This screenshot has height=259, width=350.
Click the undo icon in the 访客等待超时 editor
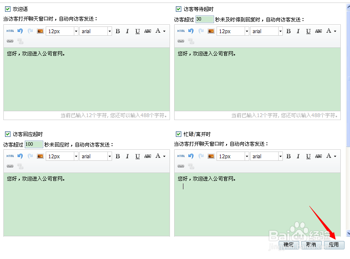pyautogui.click(x=191, y=31)
